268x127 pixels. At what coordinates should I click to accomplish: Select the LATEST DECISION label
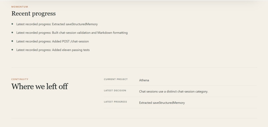(x=115, y=90)
